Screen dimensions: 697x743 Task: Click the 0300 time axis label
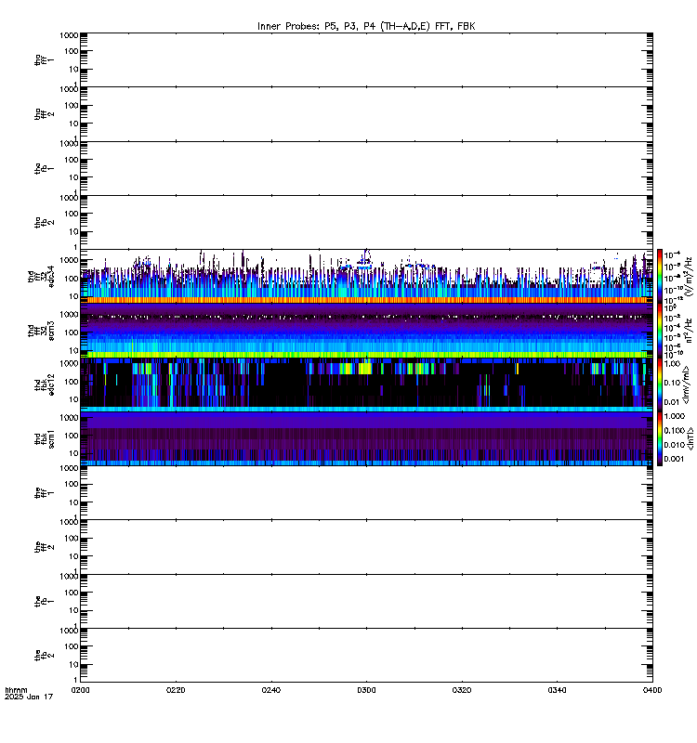[x=366, y=690]
